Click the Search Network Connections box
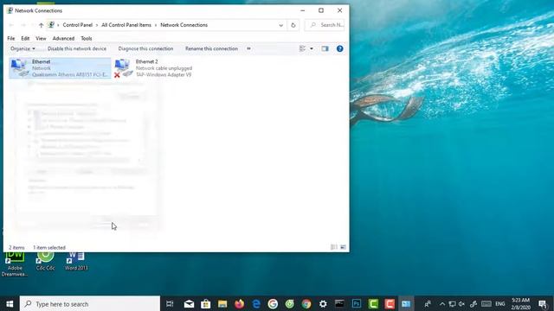The width and height of the screenshot is (554, 311). [325, 25]
